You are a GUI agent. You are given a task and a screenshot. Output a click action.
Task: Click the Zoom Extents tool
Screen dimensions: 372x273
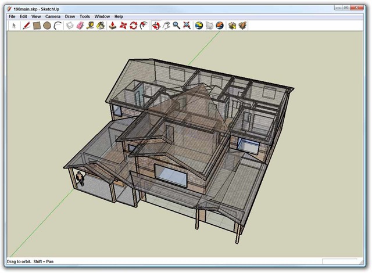coord(186,26)
